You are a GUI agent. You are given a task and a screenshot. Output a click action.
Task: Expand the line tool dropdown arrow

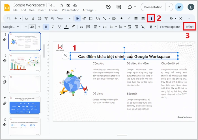pyautogui.click(x=109, y=19)
